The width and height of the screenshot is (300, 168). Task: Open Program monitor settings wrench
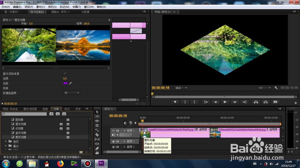(x=276, y=88)
